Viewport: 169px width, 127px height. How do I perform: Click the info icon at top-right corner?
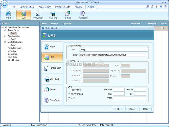tap(165, 6)
